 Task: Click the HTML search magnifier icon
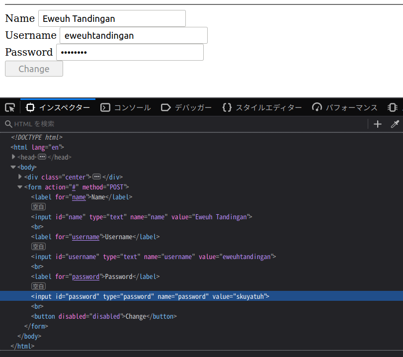tap(8, 124)
